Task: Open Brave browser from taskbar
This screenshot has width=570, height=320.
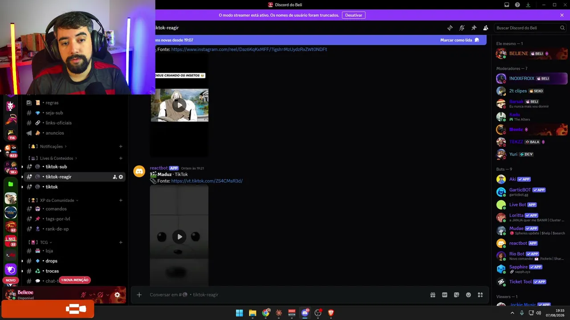Action: (331, 313)
